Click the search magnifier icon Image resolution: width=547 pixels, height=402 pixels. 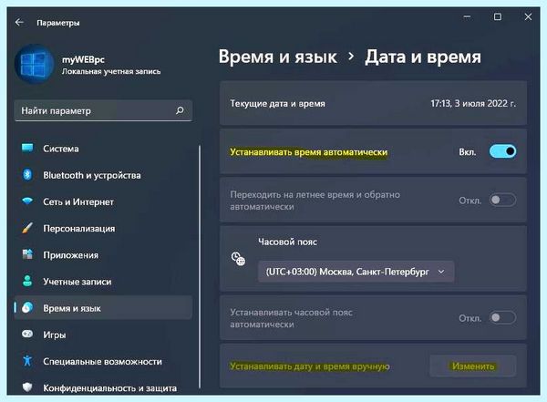(180, 110)
